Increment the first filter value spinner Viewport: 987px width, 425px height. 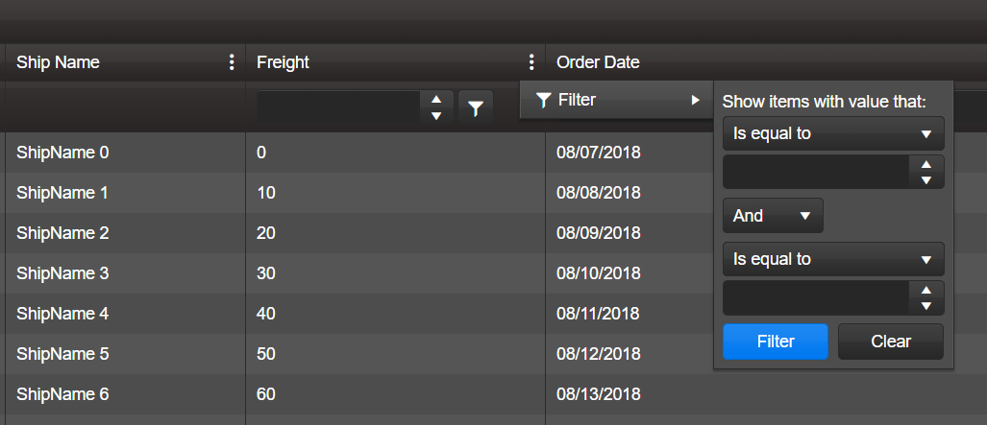926,165
